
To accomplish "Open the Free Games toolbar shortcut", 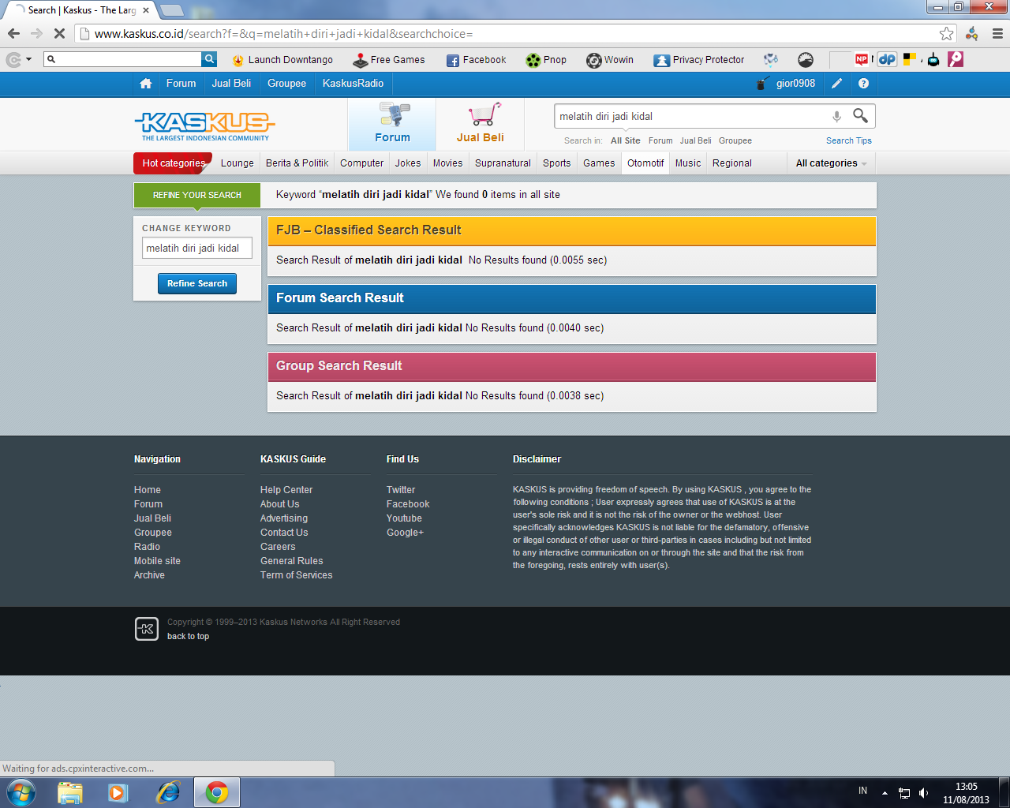I will [x=389, y=60].
